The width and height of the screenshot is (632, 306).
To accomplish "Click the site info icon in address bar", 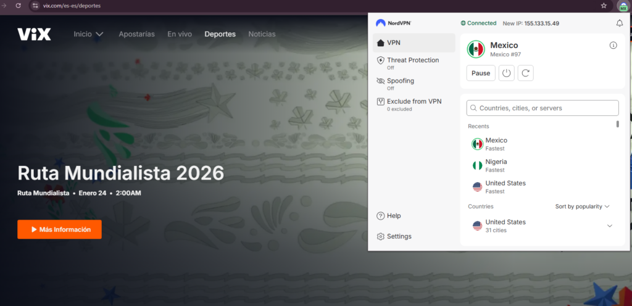I will tap(35, 6).
